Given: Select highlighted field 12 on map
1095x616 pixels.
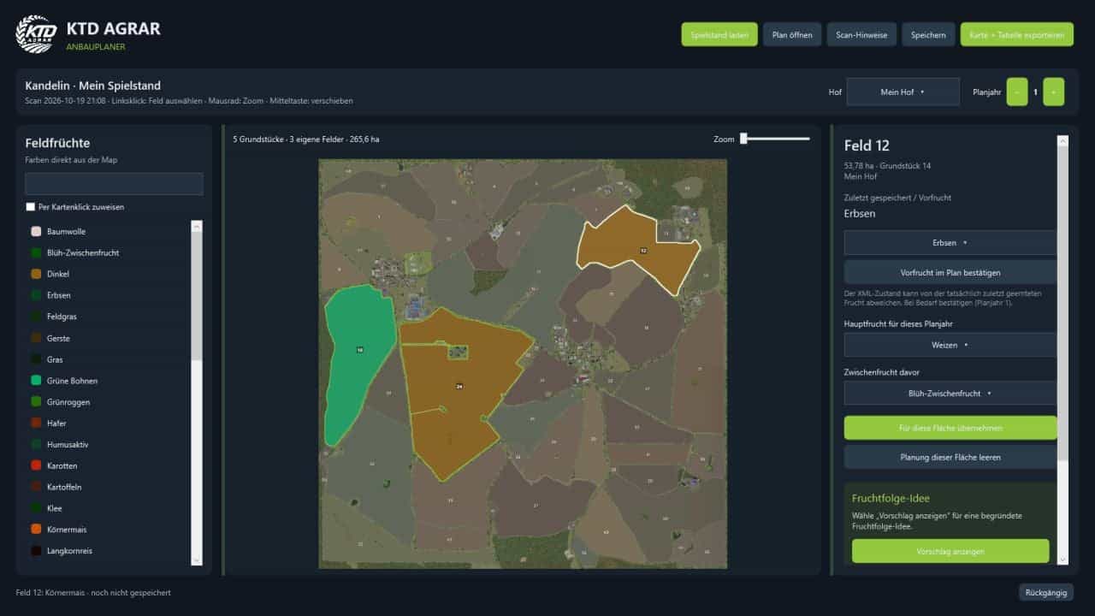Looking at the screenshot, I should [642, 250].
